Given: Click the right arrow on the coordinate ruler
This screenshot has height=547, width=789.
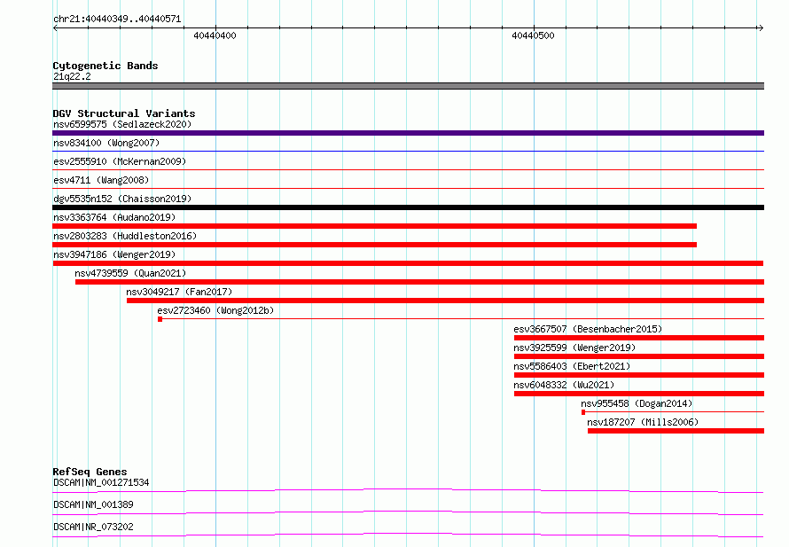Looking at the screenshot, I should tap(761, 27).
